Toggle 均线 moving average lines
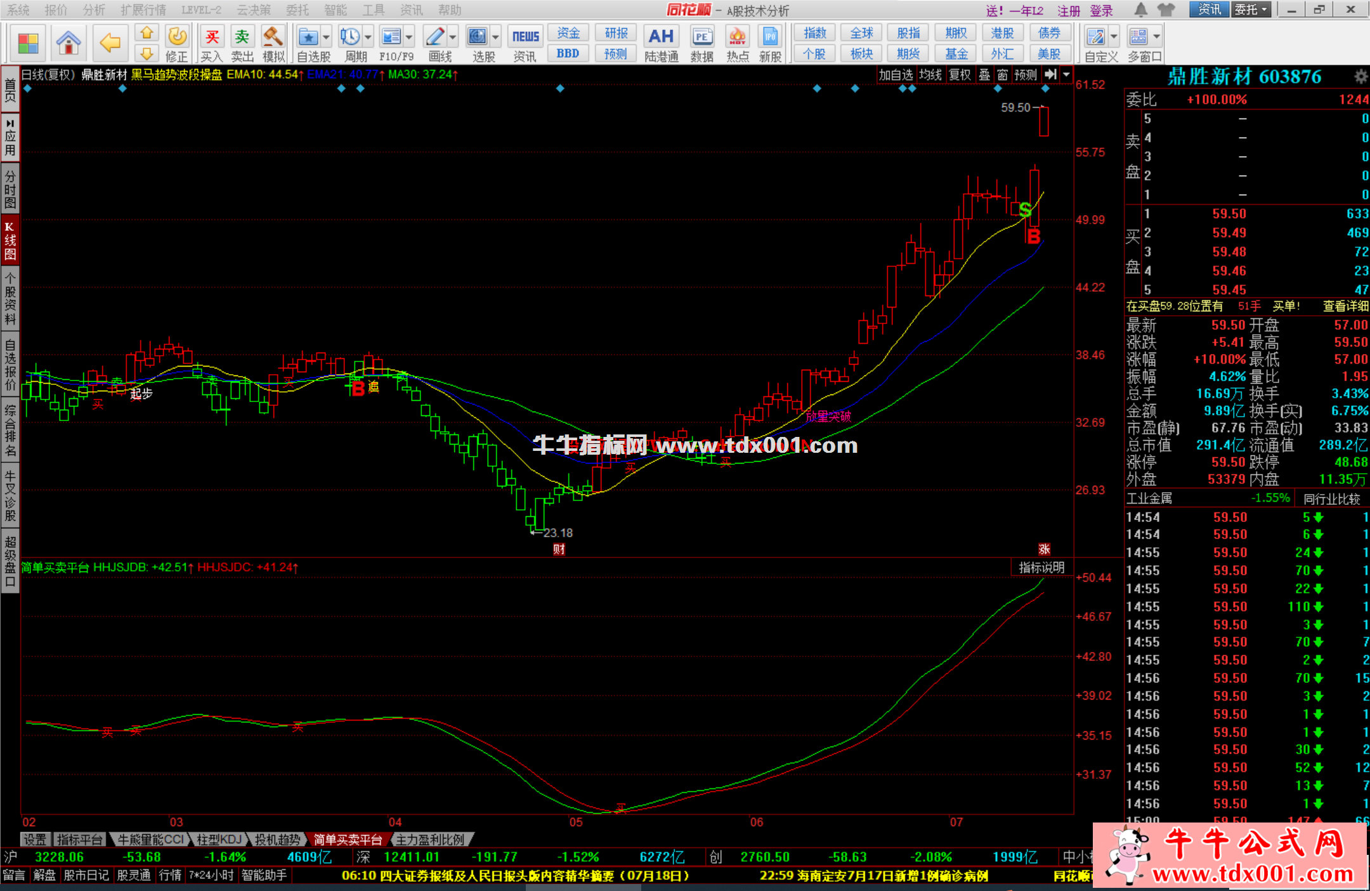1370x891 pixels. [x=930, y=75]
